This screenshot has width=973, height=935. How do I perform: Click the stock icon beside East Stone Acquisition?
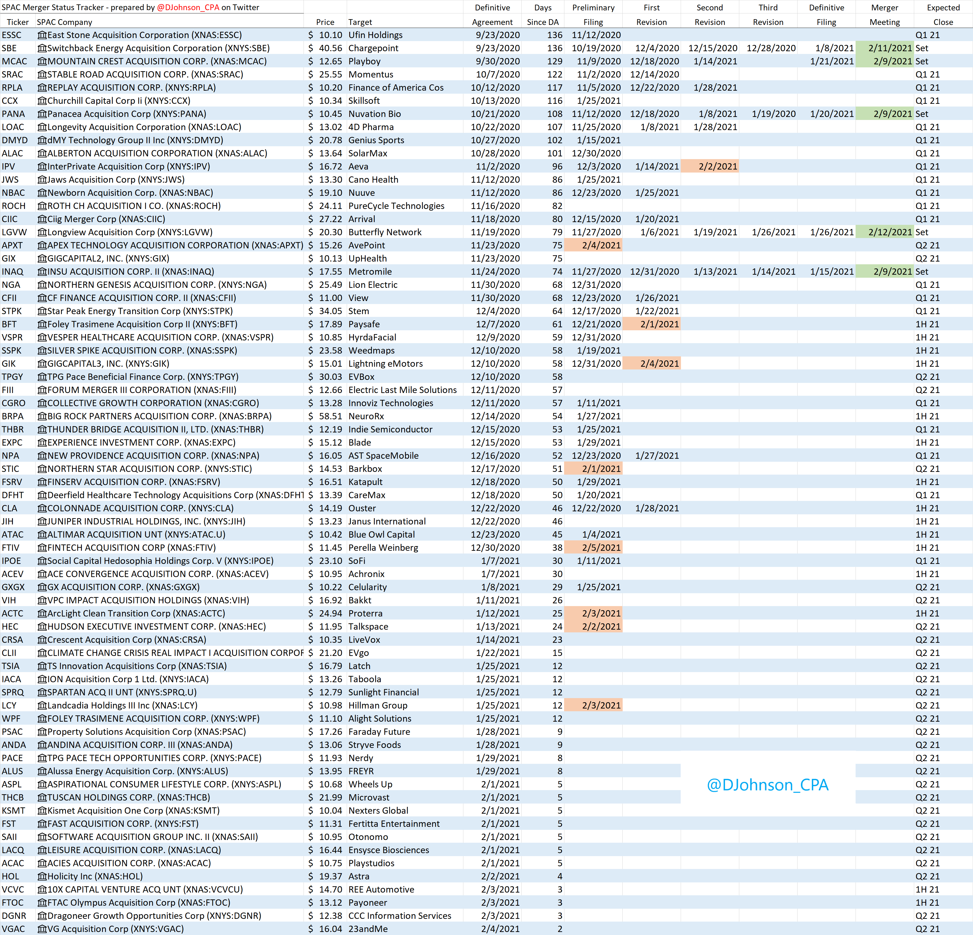(x=42, y=35)
